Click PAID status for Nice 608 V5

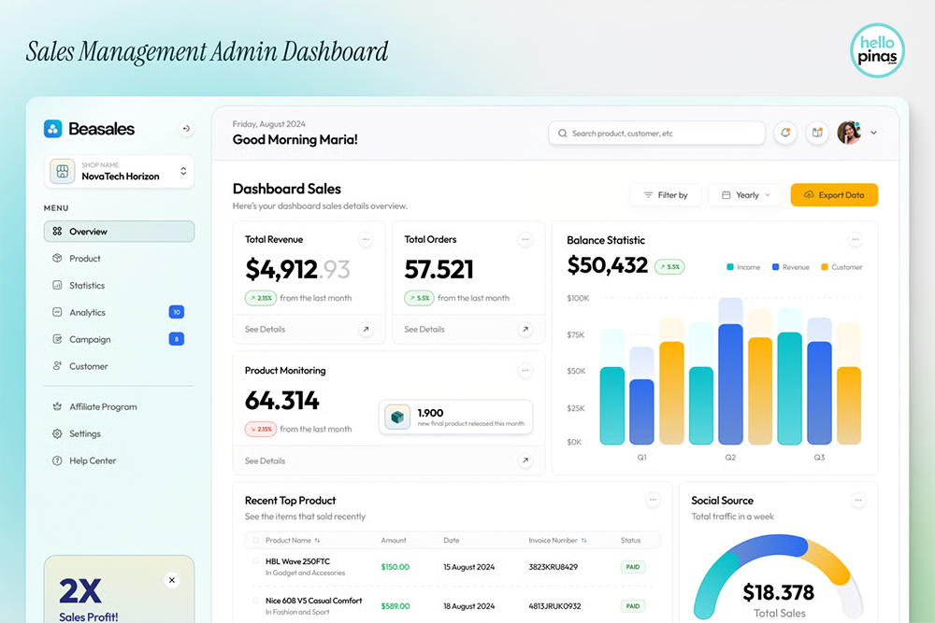[633, 606]
